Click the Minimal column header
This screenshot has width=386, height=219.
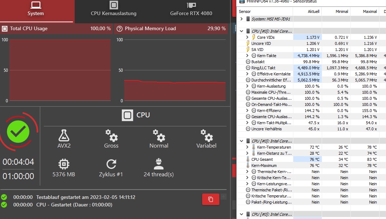coord(336,11)
